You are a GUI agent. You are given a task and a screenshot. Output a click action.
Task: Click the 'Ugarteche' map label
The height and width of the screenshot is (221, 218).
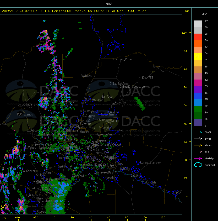(65, 166)
